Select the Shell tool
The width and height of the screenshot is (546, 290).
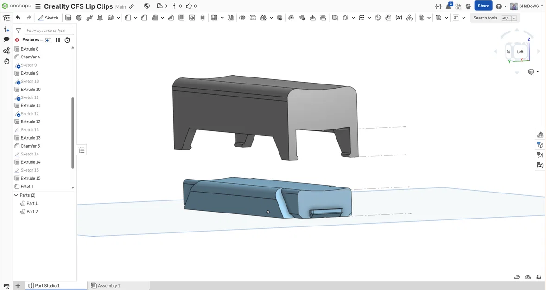click(181, 18)
